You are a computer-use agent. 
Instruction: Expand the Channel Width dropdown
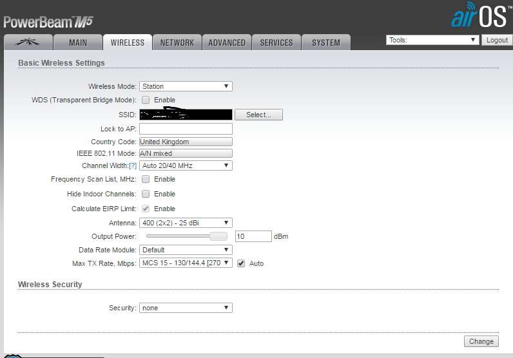pos(186,165)
